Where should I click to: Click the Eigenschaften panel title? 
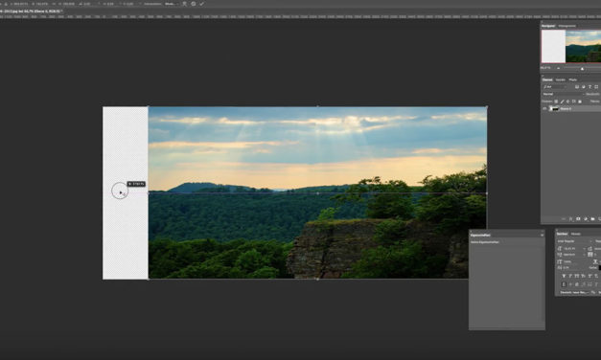click(x=480, y=235)
